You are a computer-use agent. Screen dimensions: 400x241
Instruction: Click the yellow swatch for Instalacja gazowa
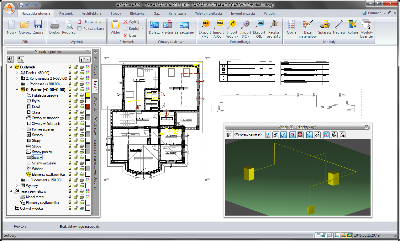[x=88, y=95]
